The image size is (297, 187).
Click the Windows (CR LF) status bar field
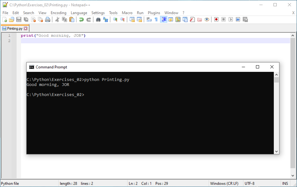coord(224,184)
